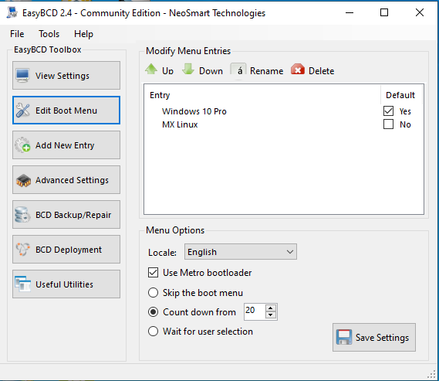Image resolution: width=439 pixels, height=381 pixels.
Task: Select the Windows 10 Pro entry
Action: click(x=194, y=111)
